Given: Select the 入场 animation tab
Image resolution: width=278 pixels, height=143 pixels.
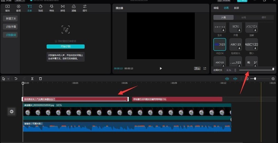Looking at the screenshot, I should coord(223,17).
